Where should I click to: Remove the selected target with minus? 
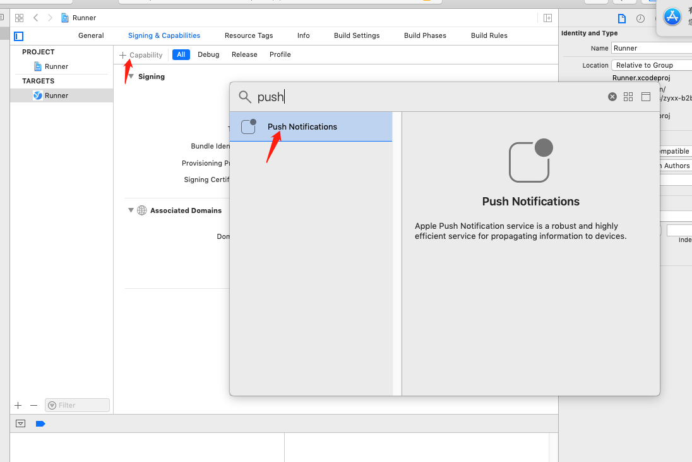(x=34, y=405)
